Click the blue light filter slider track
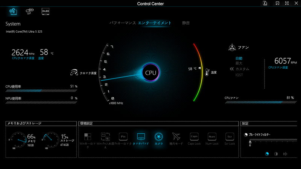The height and width of the screenshot is (169, 301). [273, 140]
